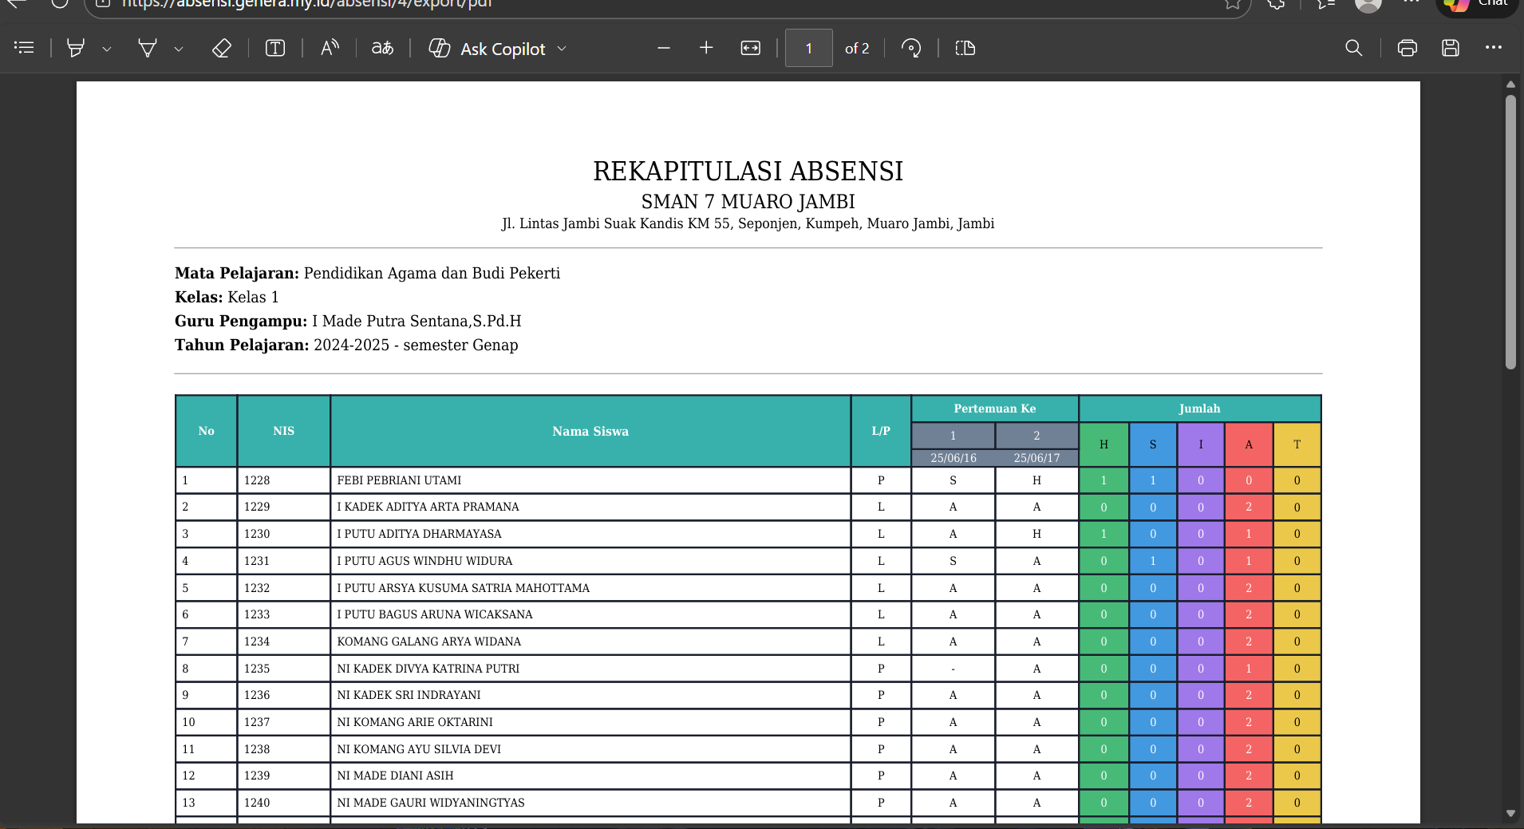Click the Pertemuan Ke header
The width and height of the screenshot is (1524, 829).
(x=995, y=409)
